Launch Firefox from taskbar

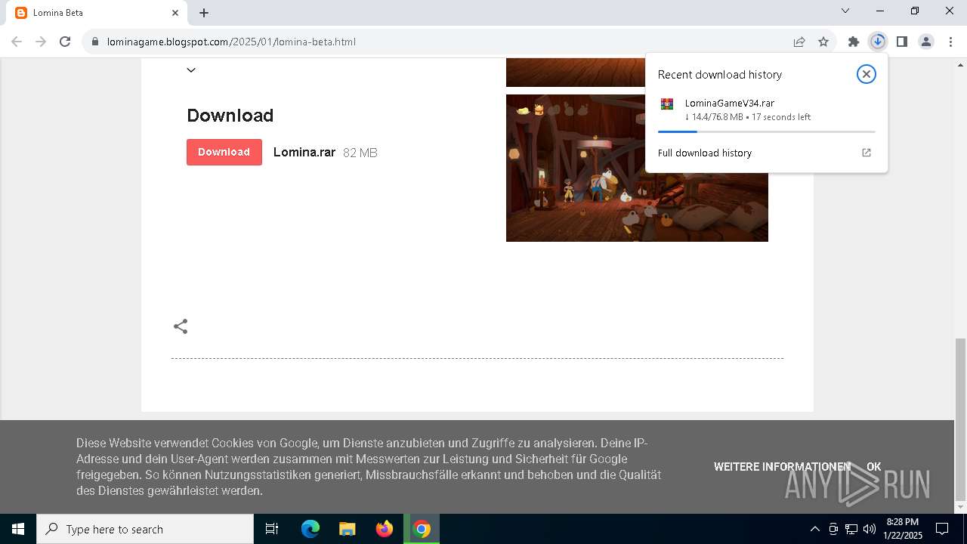pos(385,529)
